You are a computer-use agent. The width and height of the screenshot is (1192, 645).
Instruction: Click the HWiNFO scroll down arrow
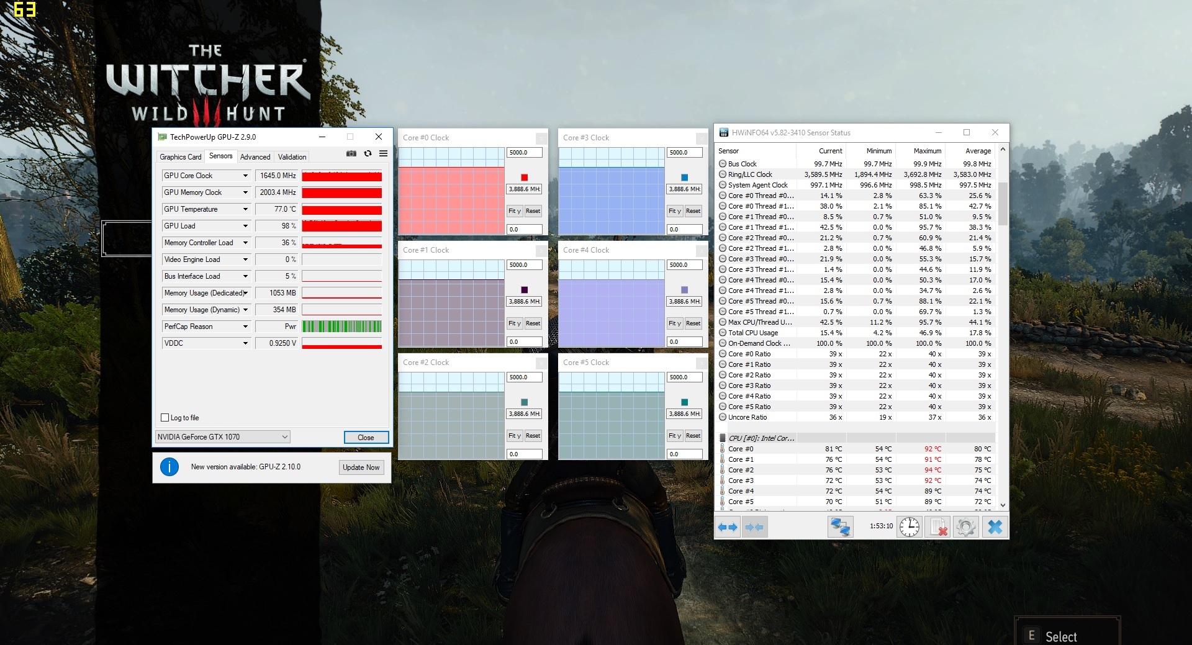[1003, 505]
